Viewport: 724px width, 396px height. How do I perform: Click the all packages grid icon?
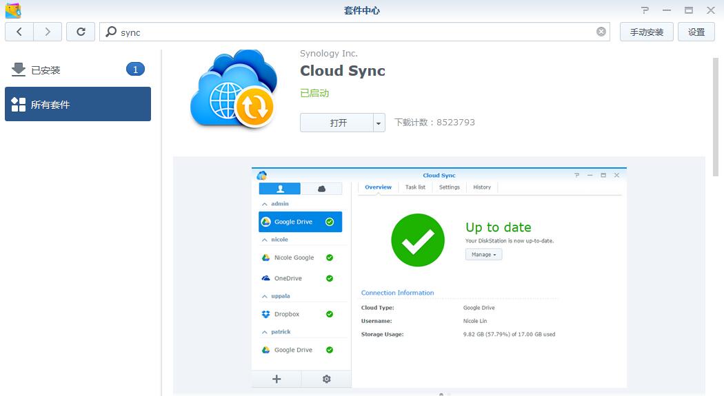(x=19, y=104)
